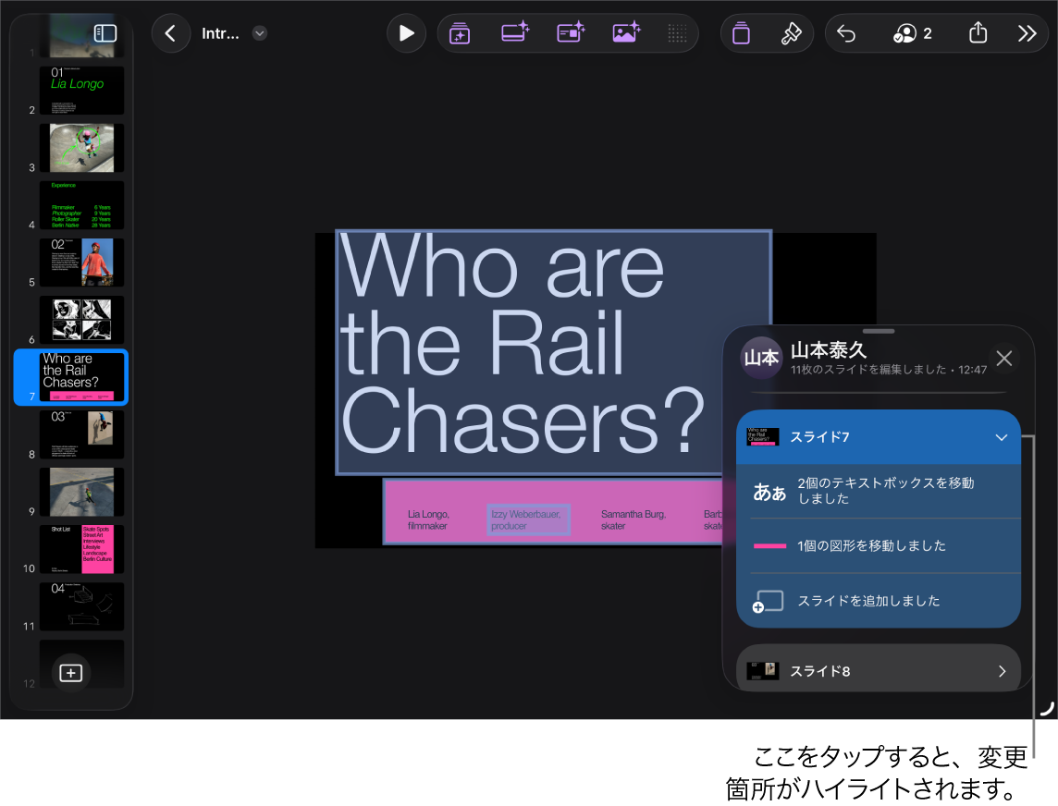This screenshot has height=806, width=1058.
Task: Open the presentation title dropdown
Action: 259,33
